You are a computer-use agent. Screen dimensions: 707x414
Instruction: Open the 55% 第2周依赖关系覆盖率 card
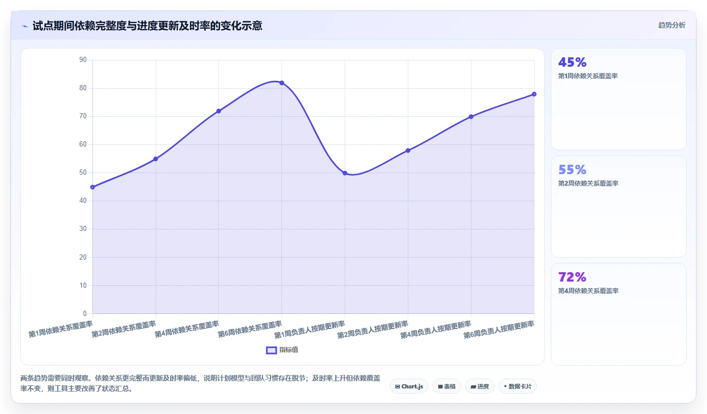(619, 206)
